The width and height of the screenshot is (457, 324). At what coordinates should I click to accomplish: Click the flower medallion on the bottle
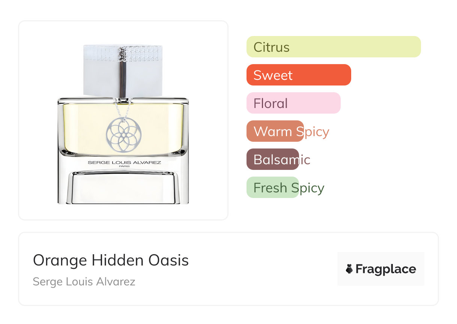[x=123, y=135]
